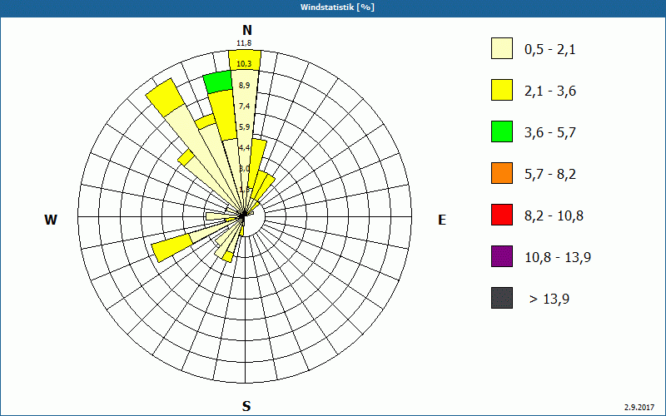Click the pale yellow 0,5 - 2,1 legend swatch
Image resolution: width=666 pixels, height=416 pixels.
coord(502,48)
